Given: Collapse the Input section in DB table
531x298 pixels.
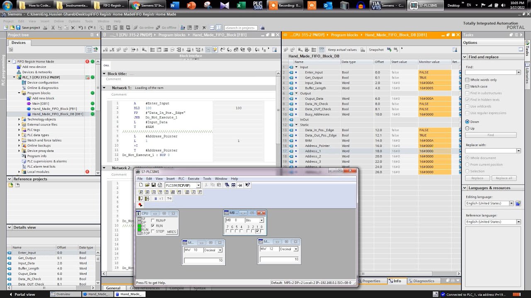Looking at the screenshot, I should (296, 67).
